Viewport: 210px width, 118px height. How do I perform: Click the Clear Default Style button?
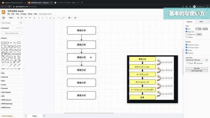click(x=197, y=71)
